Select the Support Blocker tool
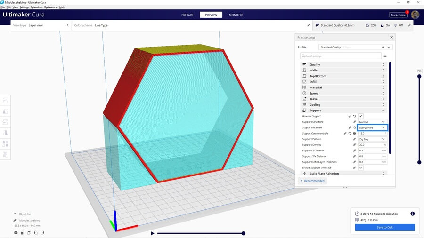Image resolution: width=424 pixels, height=238 pixels. point(5,154)
